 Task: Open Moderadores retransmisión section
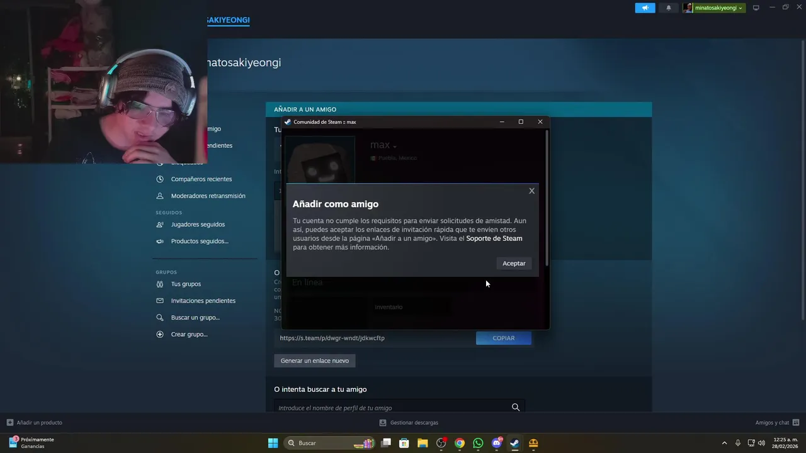point(208,196)
